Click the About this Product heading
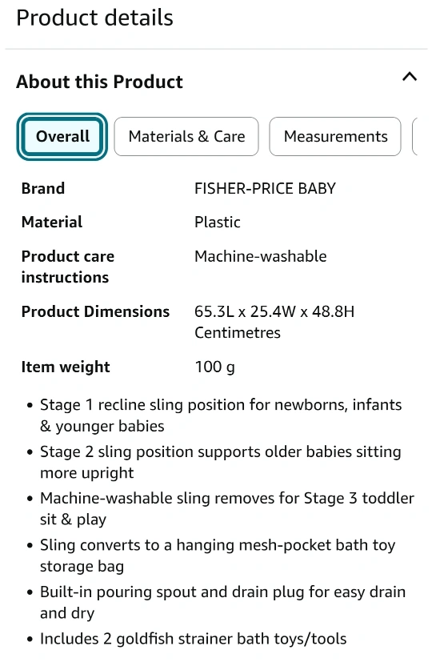The image size is (432, 666). pos(99,82)
